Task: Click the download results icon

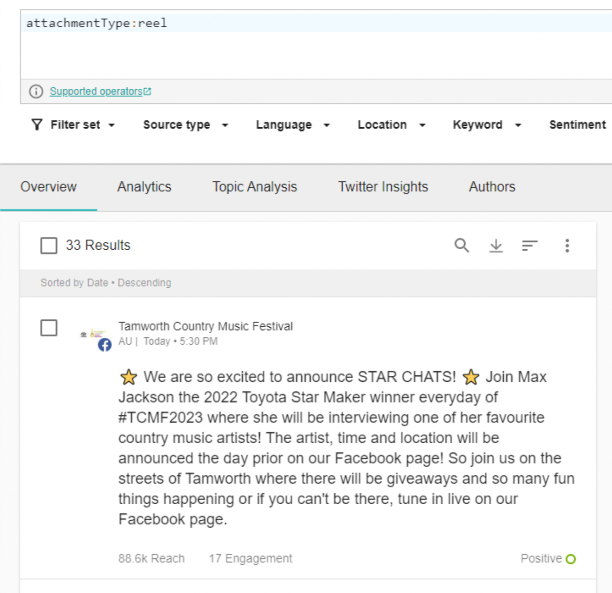Action: point(496,245)
